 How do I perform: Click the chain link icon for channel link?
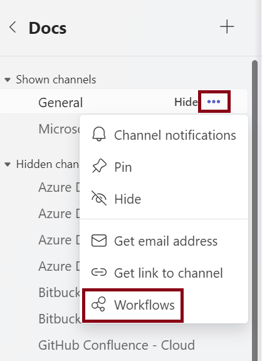[x=99, y=273]
